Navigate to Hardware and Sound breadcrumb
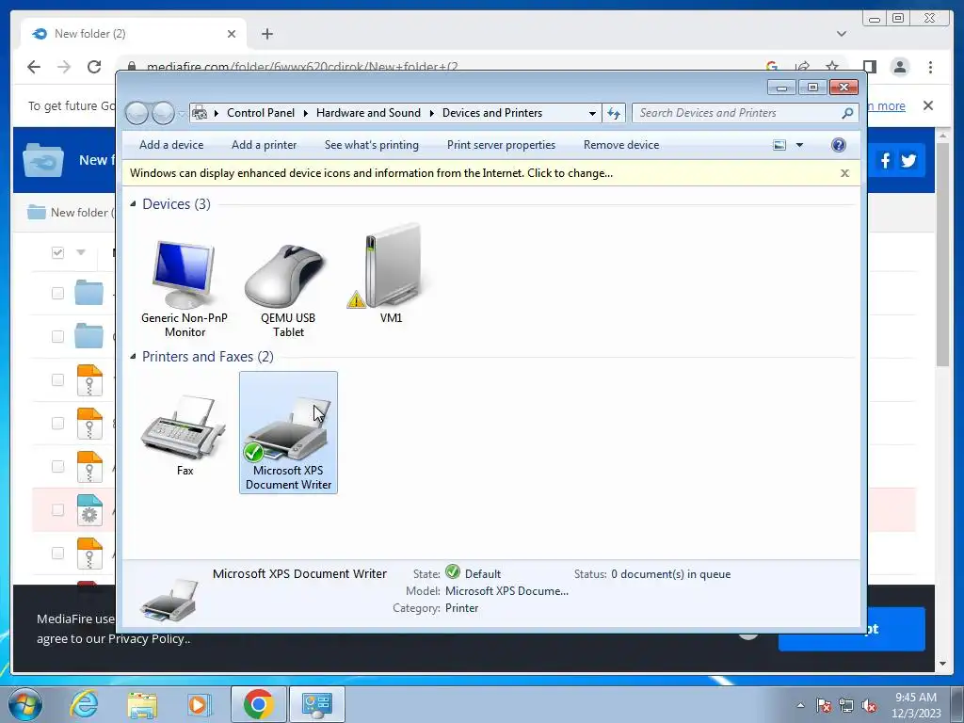This screenshot has width=964, height=723. tap(368, 113)
